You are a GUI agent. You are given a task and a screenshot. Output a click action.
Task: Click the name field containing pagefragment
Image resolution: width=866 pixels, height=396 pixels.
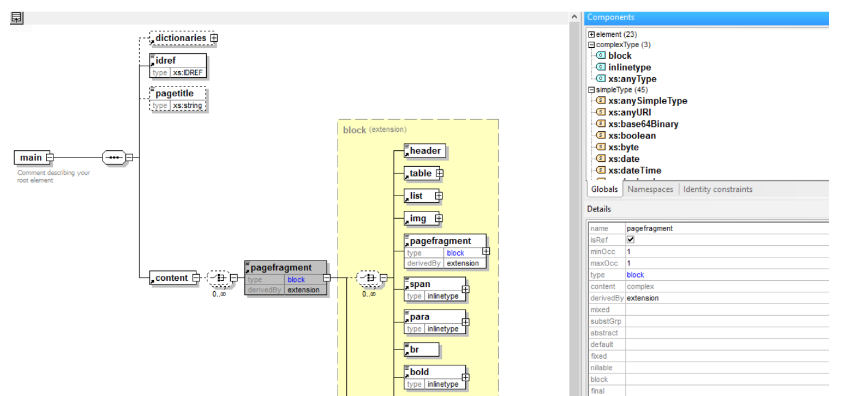(649, 228)
